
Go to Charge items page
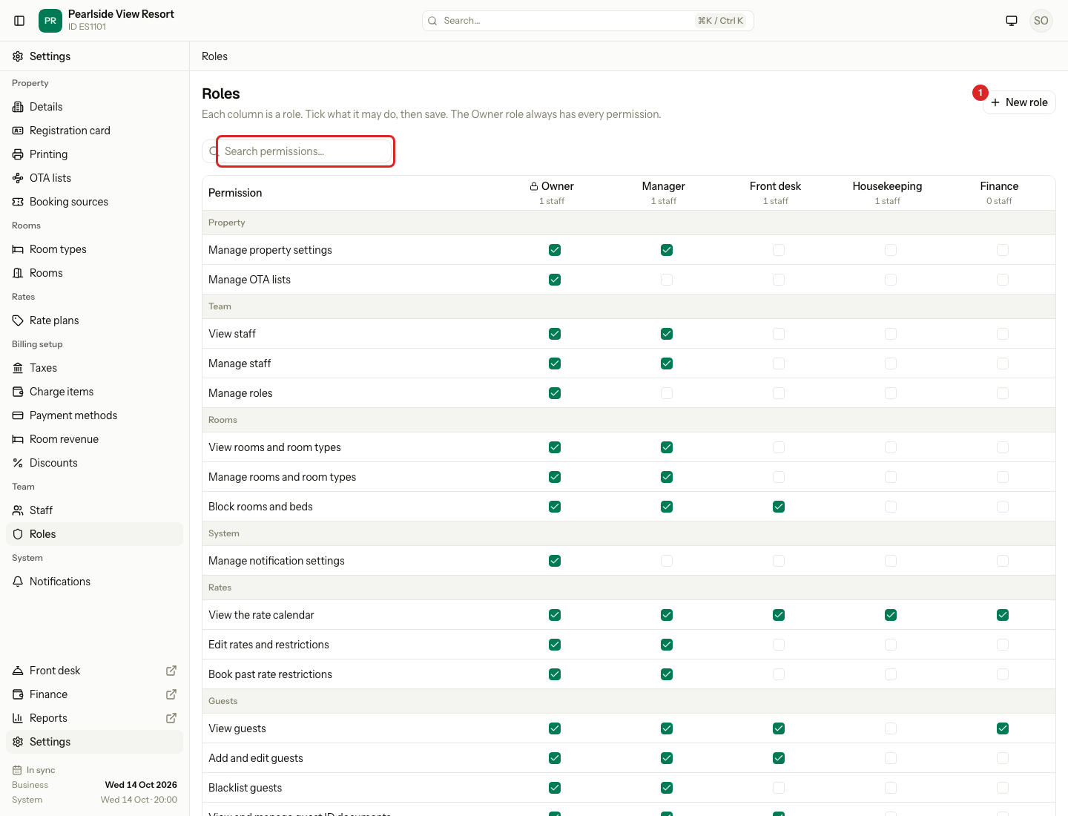(x=94, y=392)
